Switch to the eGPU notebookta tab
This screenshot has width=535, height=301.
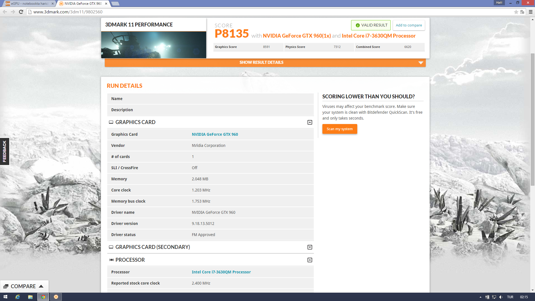(x=29, y=4)
